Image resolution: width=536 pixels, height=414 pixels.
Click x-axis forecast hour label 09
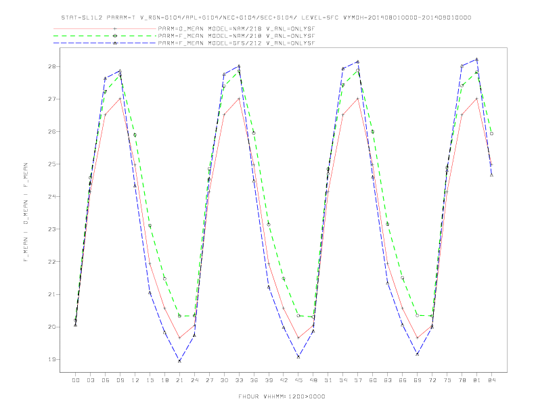[120, 380]
